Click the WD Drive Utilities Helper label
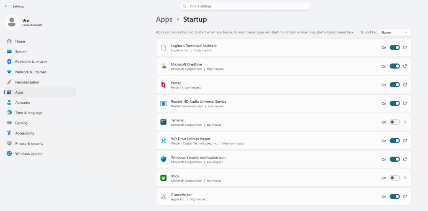Image resolution: width=428 pixels, height=211 pixels. coord(190,139)
